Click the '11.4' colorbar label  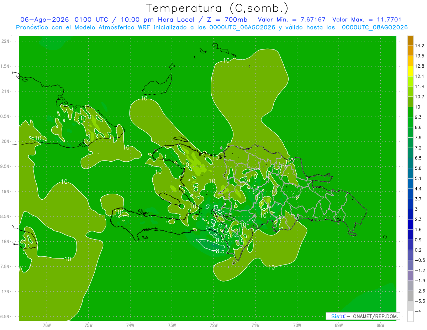pyautogui.click(x=419, y=87)
